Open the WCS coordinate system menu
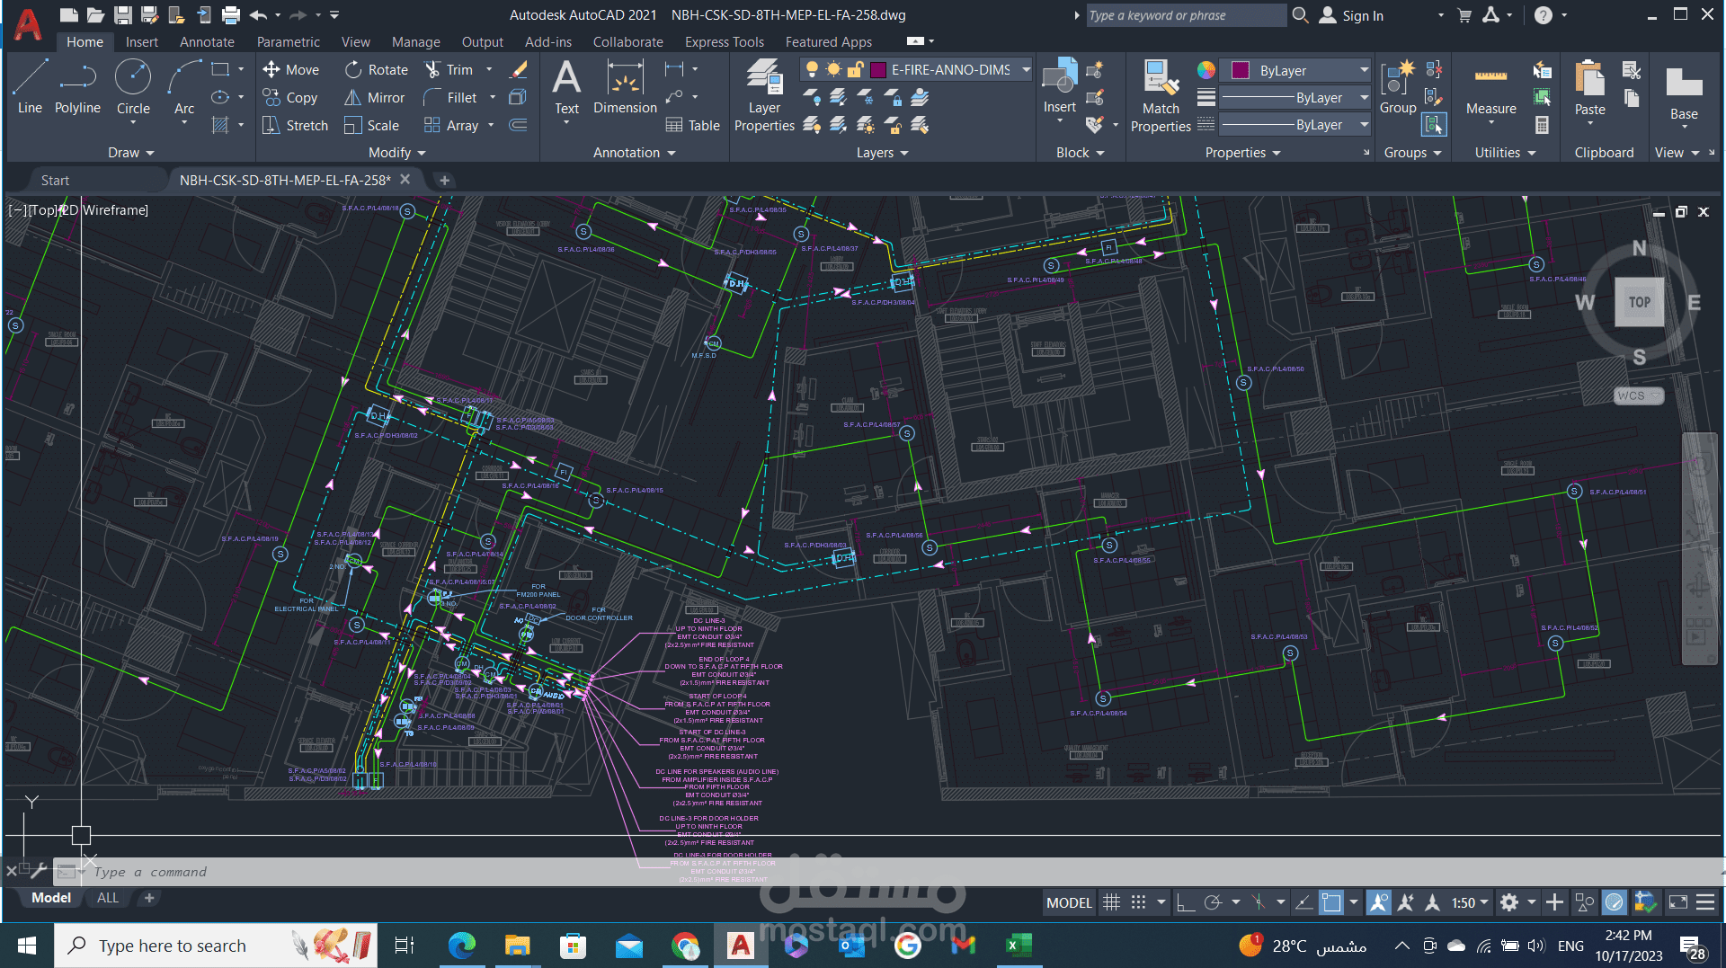1726x968 pixels. coord(1638,395)
